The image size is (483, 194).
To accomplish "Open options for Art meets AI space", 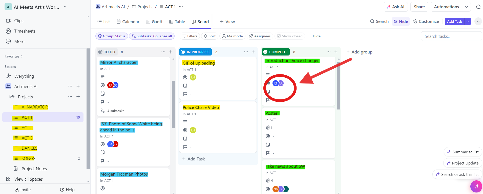I will pyautogui.click(x=70, y=86).
